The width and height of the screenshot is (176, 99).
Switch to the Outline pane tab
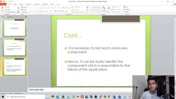pos(10,17)
